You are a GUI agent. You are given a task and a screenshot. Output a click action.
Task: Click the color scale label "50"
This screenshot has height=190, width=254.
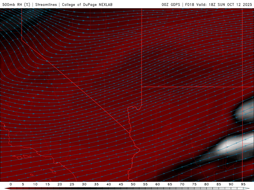point(133,184)
